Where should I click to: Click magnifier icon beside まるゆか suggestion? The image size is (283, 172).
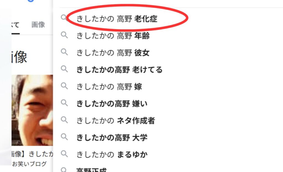point(64,154)
